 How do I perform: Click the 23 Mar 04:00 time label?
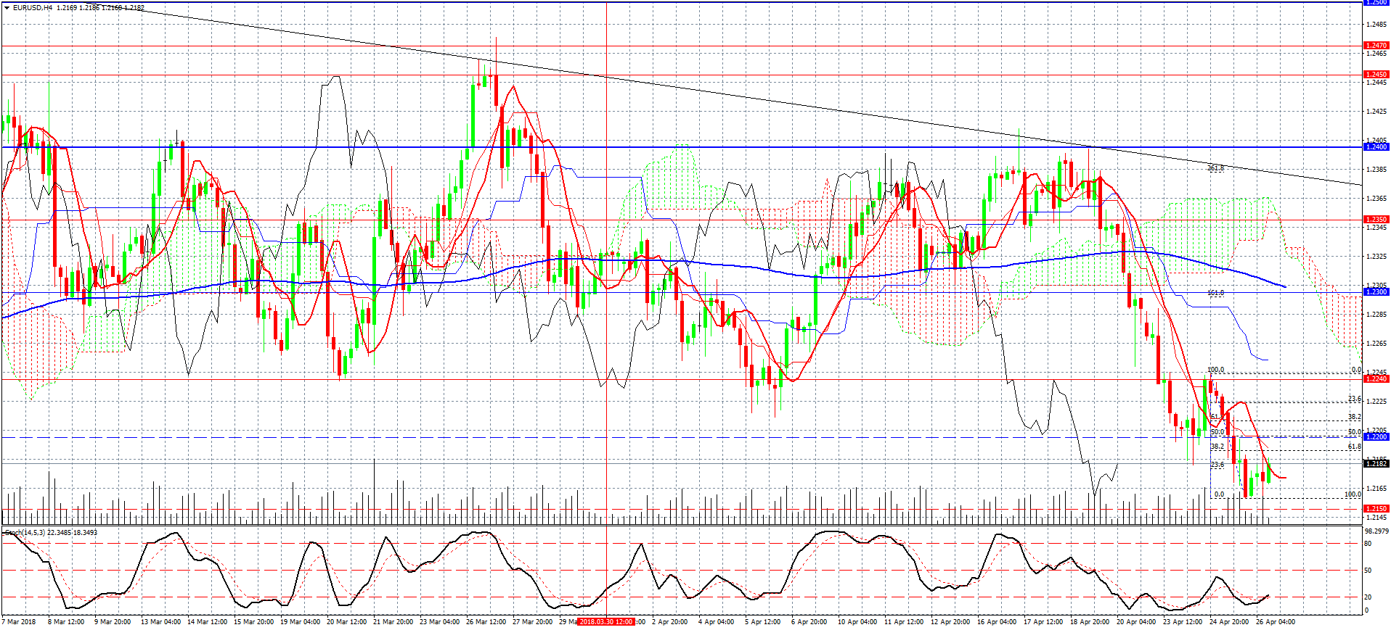pos(439,622)
